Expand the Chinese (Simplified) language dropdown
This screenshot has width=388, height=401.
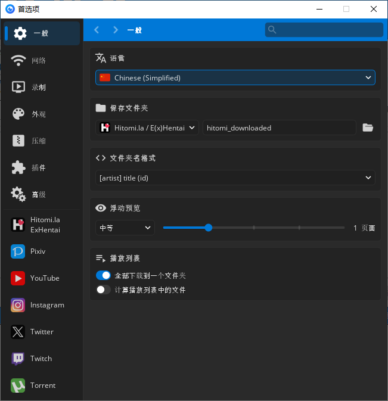click(235, 77)
